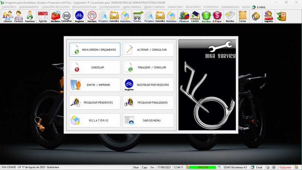Viewport: 302px width, 170px height.
Task: Open the Cartas scroll icon
Action: pyautogui.click(x=242, y=17)
